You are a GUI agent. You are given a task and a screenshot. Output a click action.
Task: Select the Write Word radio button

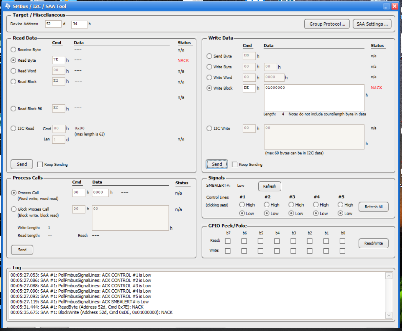[209, 77]
